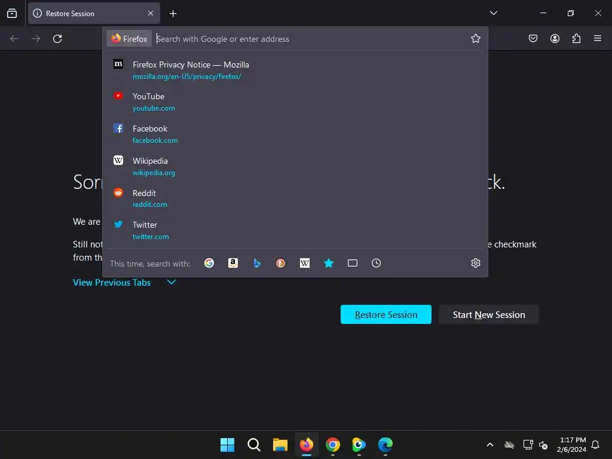Open the List all tabs chevron
Image resolution: width=612 pixels, height=459 pixels.
pyautogui.click(x=493, y=13)
